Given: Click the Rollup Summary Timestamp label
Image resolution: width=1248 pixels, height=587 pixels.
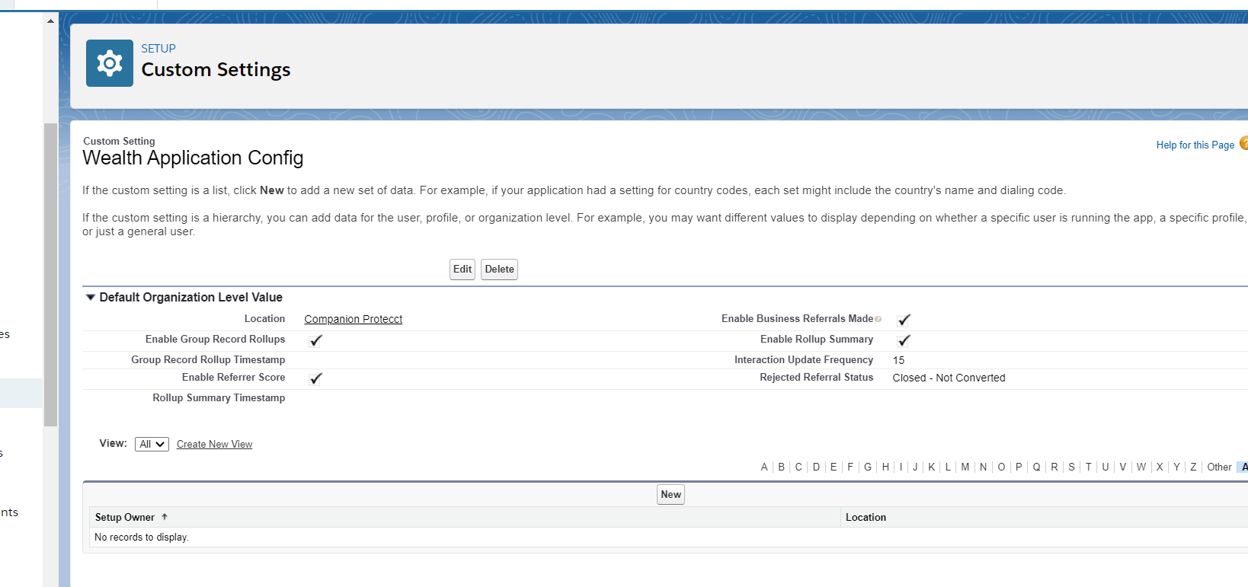Looking at the screenshot, I should (x=219, y=397).
